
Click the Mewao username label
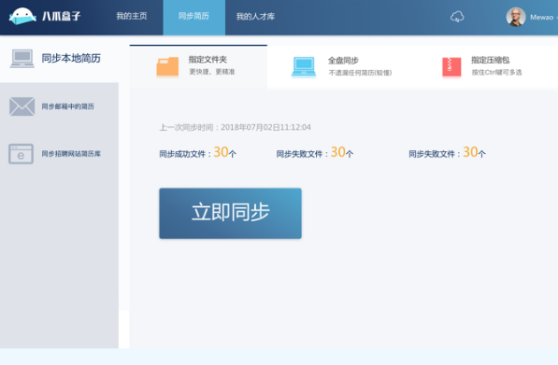[x=541, y=17]
